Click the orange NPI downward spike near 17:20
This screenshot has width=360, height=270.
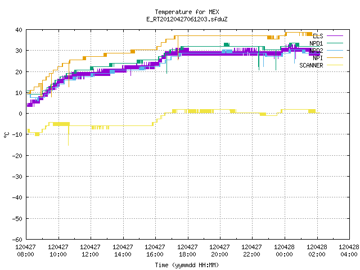tap(178, 48)
